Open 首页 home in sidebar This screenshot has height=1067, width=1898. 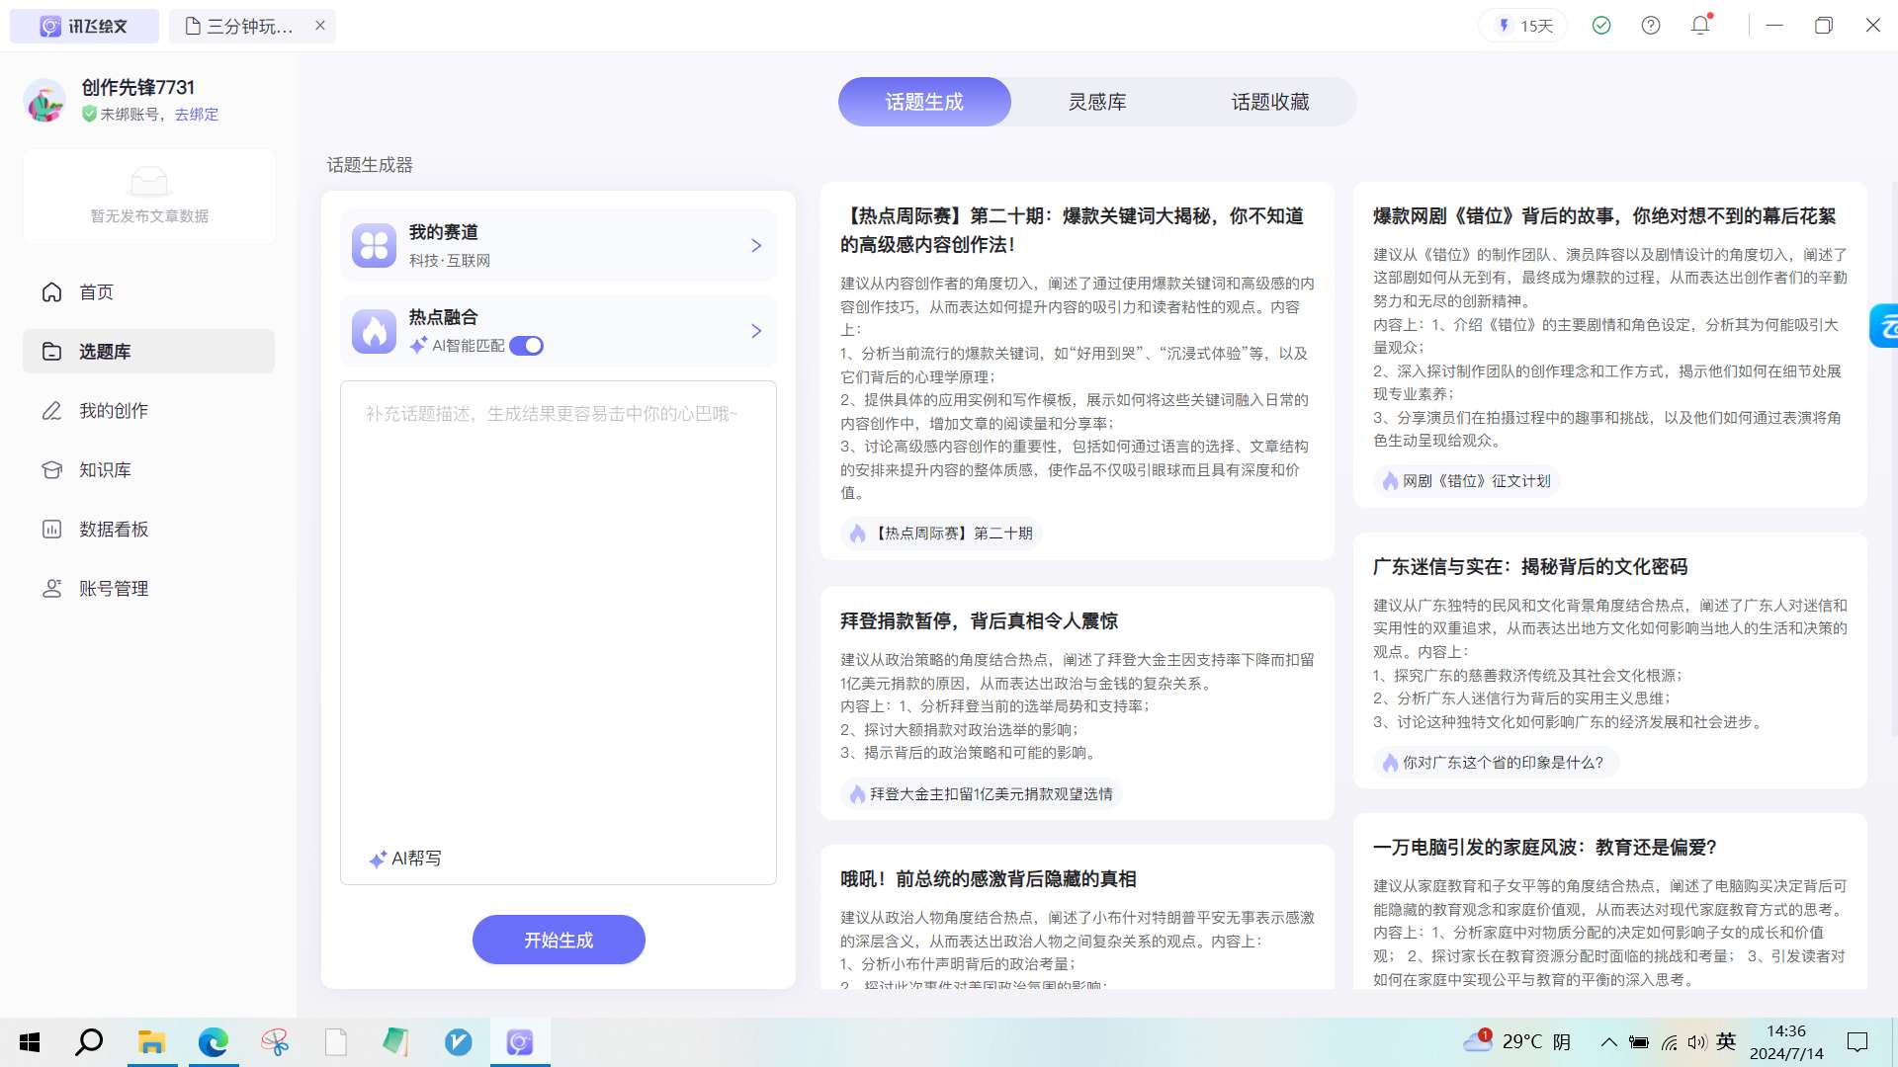(97, 292)
